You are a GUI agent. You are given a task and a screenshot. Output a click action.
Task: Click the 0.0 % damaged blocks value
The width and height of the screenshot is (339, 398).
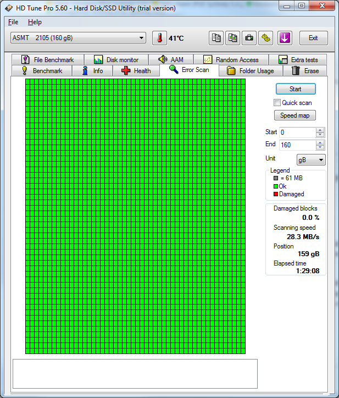[310, 218]
